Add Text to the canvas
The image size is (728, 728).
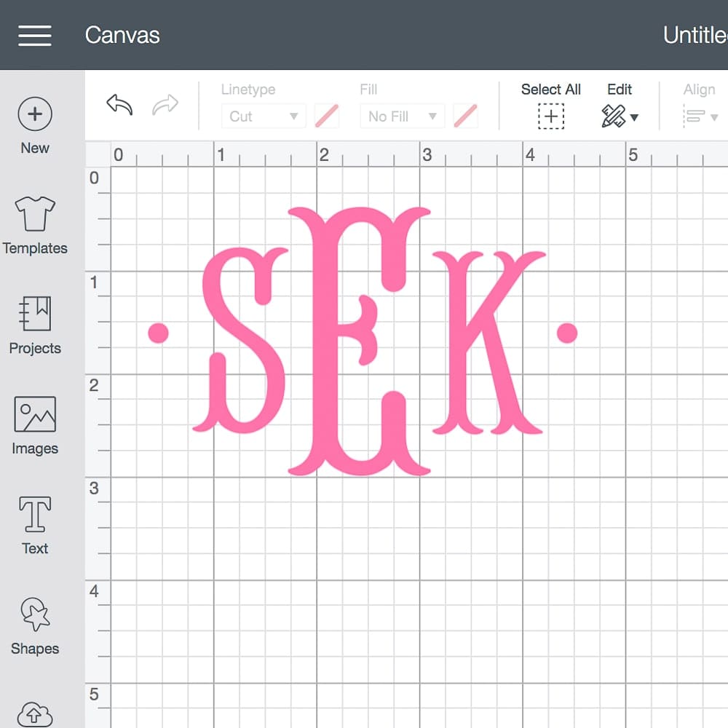click(35, 525)
